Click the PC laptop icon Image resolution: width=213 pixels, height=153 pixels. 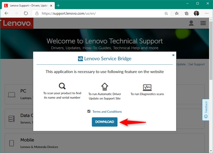click(12, 95)
